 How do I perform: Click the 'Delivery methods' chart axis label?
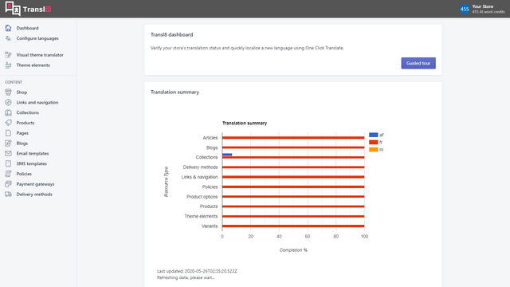pyautogui.click(x=200, y=167)
